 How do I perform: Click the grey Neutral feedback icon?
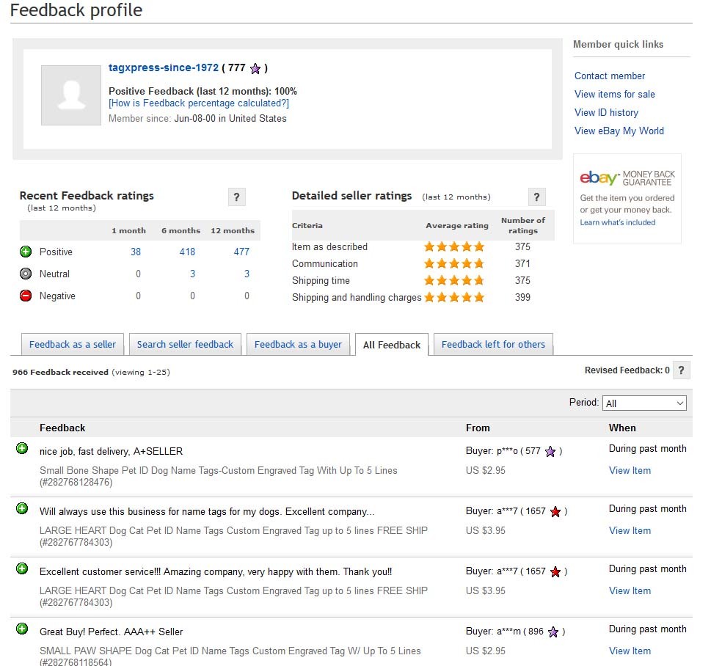point(26,274)
